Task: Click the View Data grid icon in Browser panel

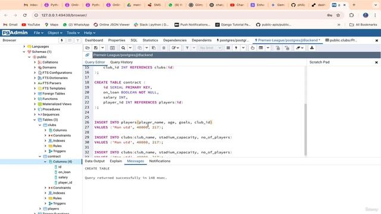Action: [70, 40]
